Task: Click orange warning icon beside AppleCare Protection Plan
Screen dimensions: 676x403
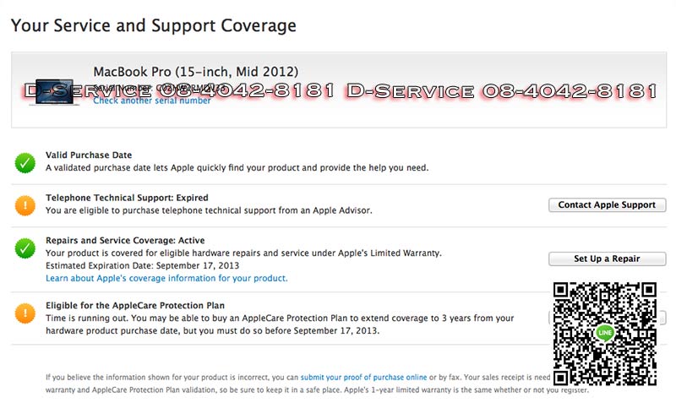Action: point(25,313)
